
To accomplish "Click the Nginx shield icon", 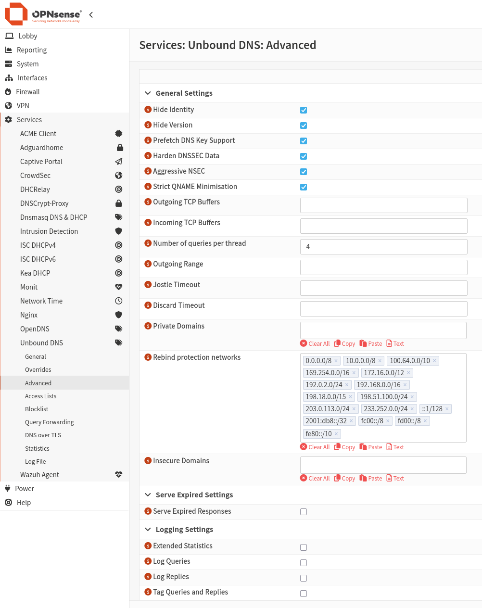I will coord(119,315).
